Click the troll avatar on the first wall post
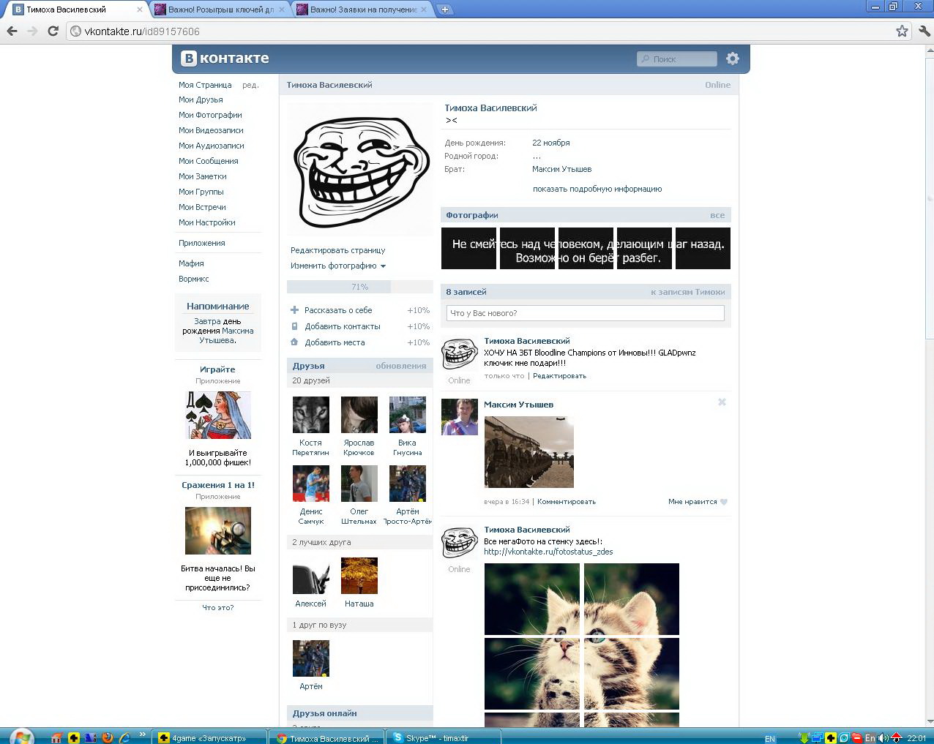The image size is (934, 744). 460,354
